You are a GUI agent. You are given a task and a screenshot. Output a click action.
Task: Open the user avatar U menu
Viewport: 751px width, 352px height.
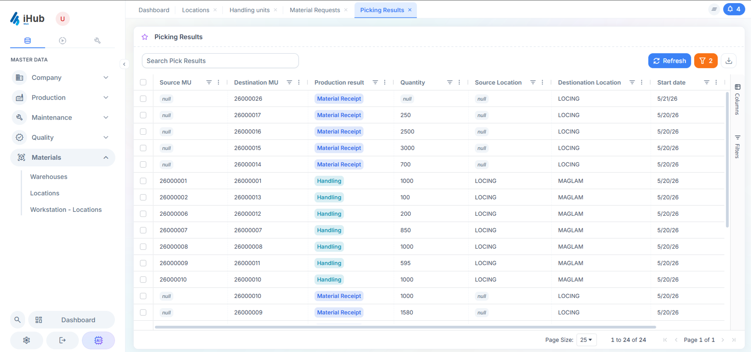[62, 19]
